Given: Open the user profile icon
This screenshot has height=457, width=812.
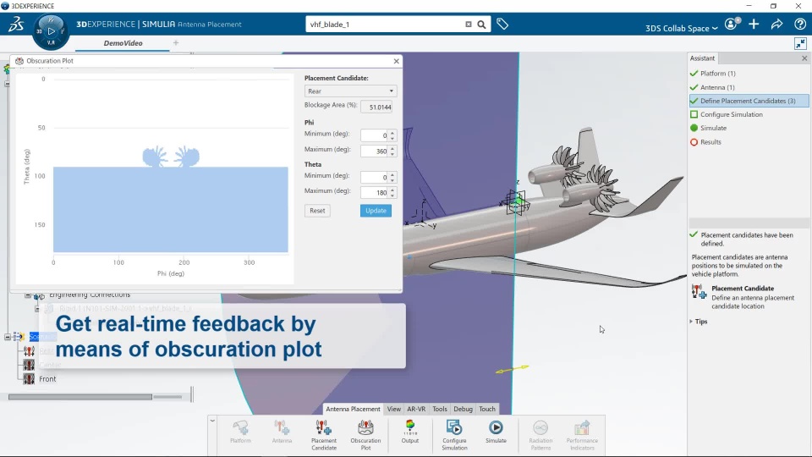Looking at the screenshot, I should (732, 24).
